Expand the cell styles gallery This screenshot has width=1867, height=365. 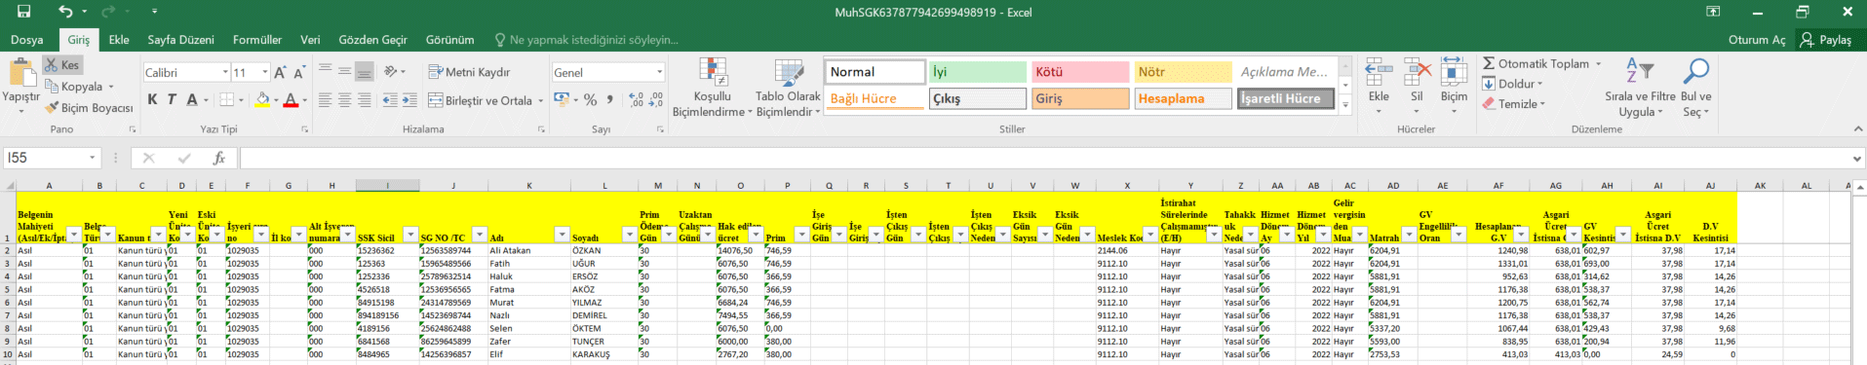[x=1345, y=106]
